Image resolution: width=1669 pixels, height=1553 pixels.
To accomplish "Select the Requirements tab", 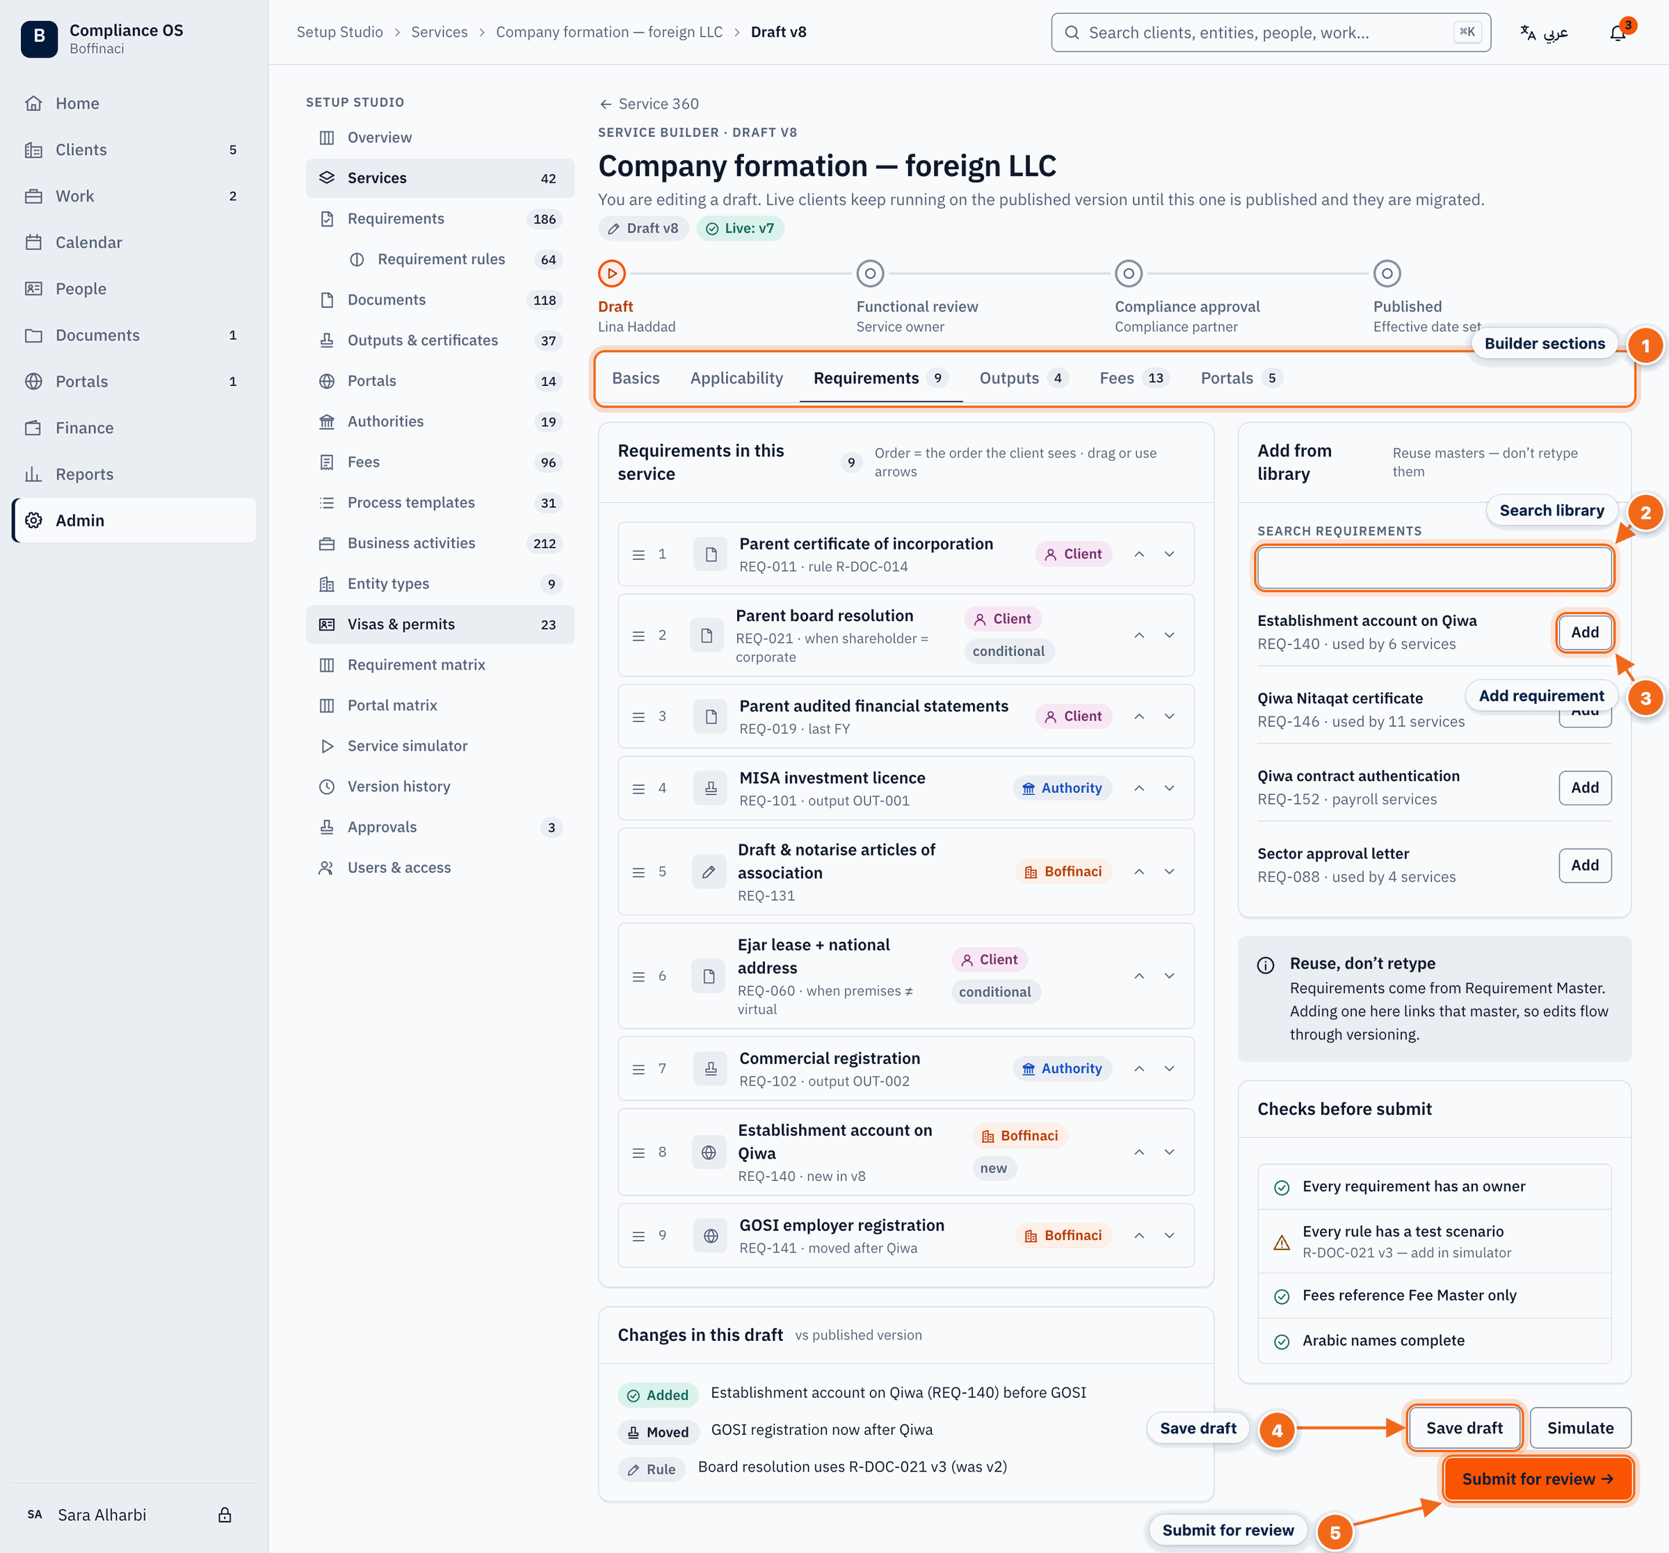I will [x=880, y=378].
